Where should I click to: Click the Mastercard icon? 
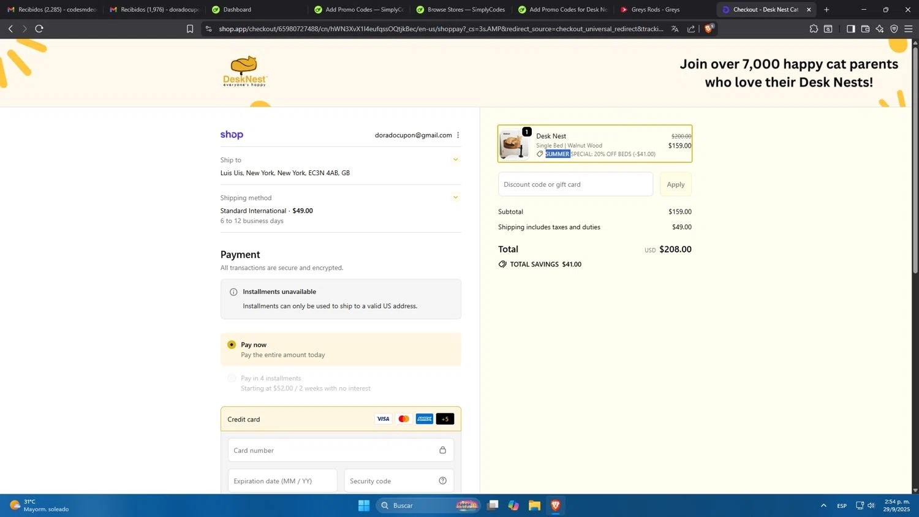pos(404,419)
